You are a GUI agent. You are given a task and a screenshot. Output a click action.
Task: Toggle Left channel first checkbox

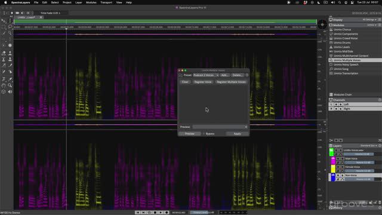tap(336, 105)
